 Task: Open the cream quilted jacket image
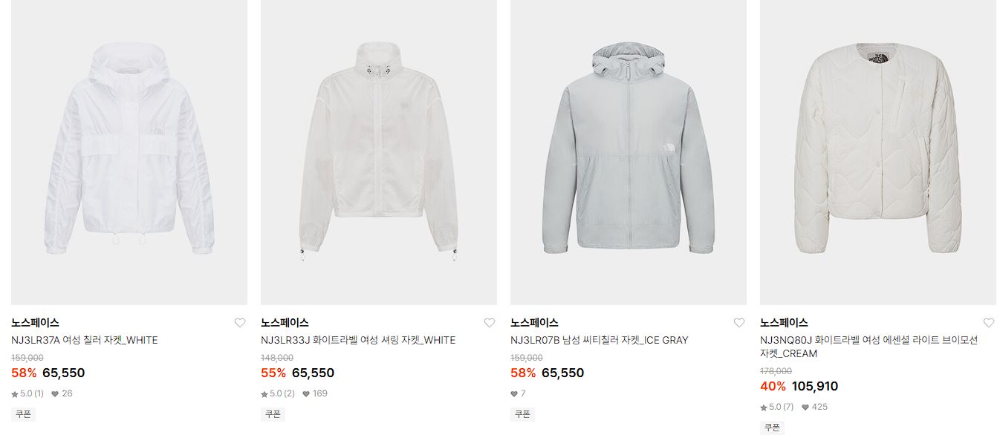pos(878,152)
